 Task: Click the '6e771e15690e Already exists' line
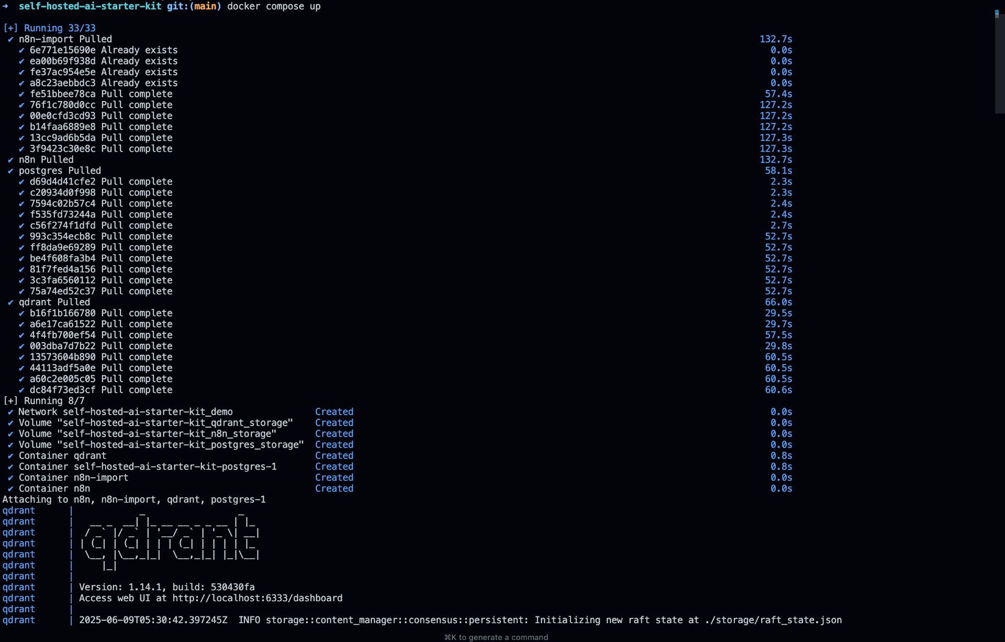pos(104,50)
